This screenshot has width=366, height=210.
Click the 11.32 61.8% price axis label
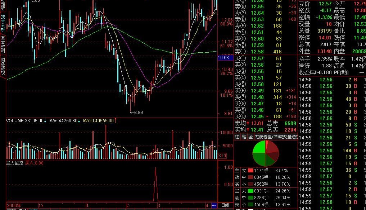tap(227, 44)
